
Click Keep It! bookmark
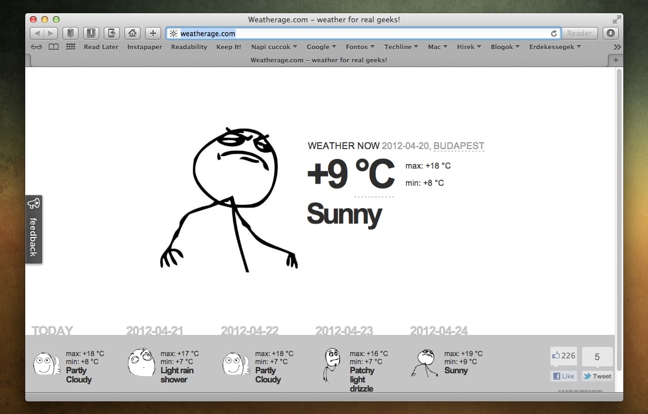coord(229,47)
